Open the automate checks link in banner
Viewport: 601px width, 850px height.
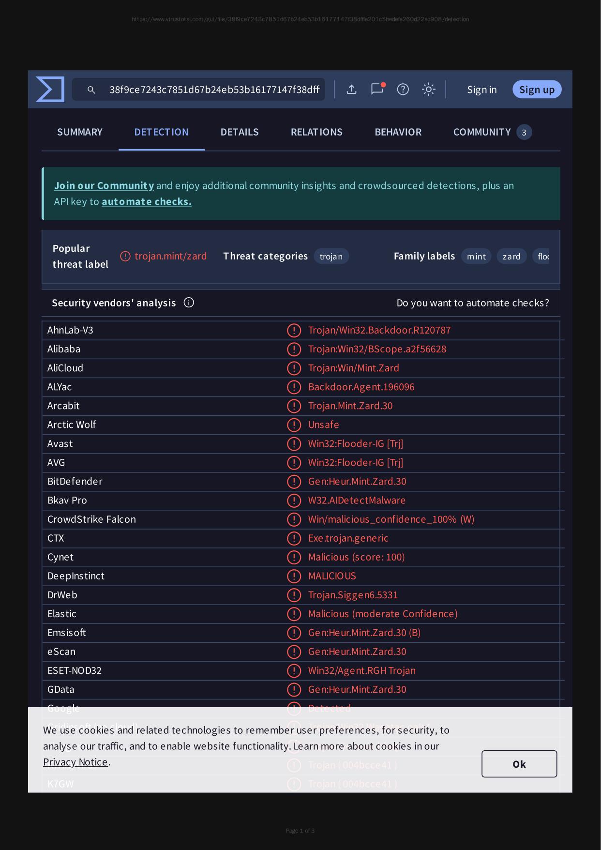(x=146, y=201)
